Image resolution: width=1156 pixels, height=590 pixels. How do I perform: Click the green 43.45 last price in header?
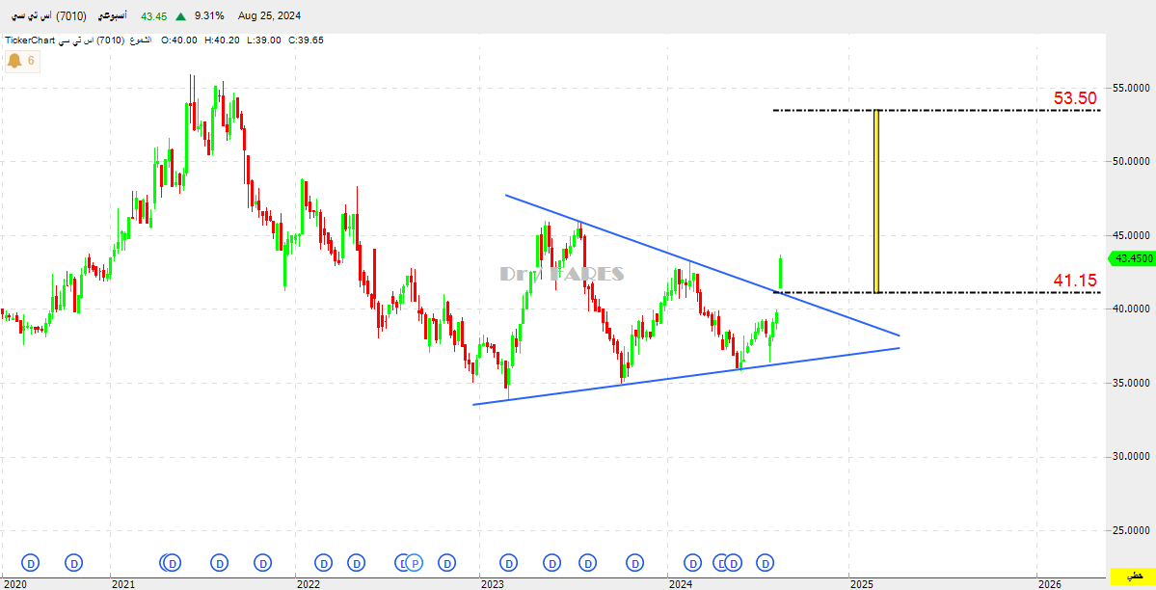154,16
